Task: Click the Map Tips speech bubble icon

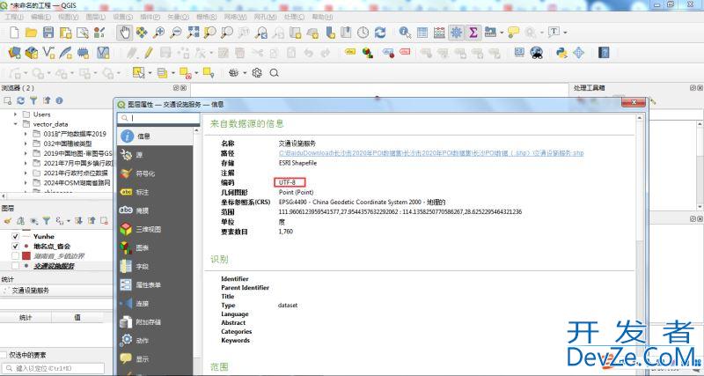Action: [x=513, y=33]
